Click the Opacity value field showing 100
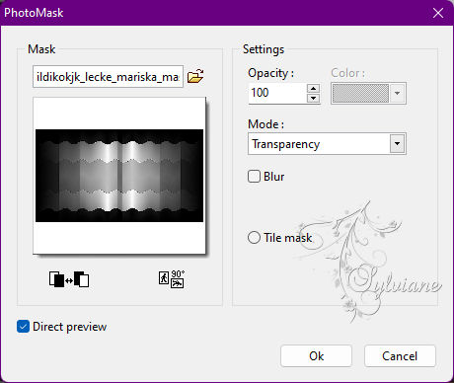The width and height of the screenshot is (454, 383). point(277,93)
